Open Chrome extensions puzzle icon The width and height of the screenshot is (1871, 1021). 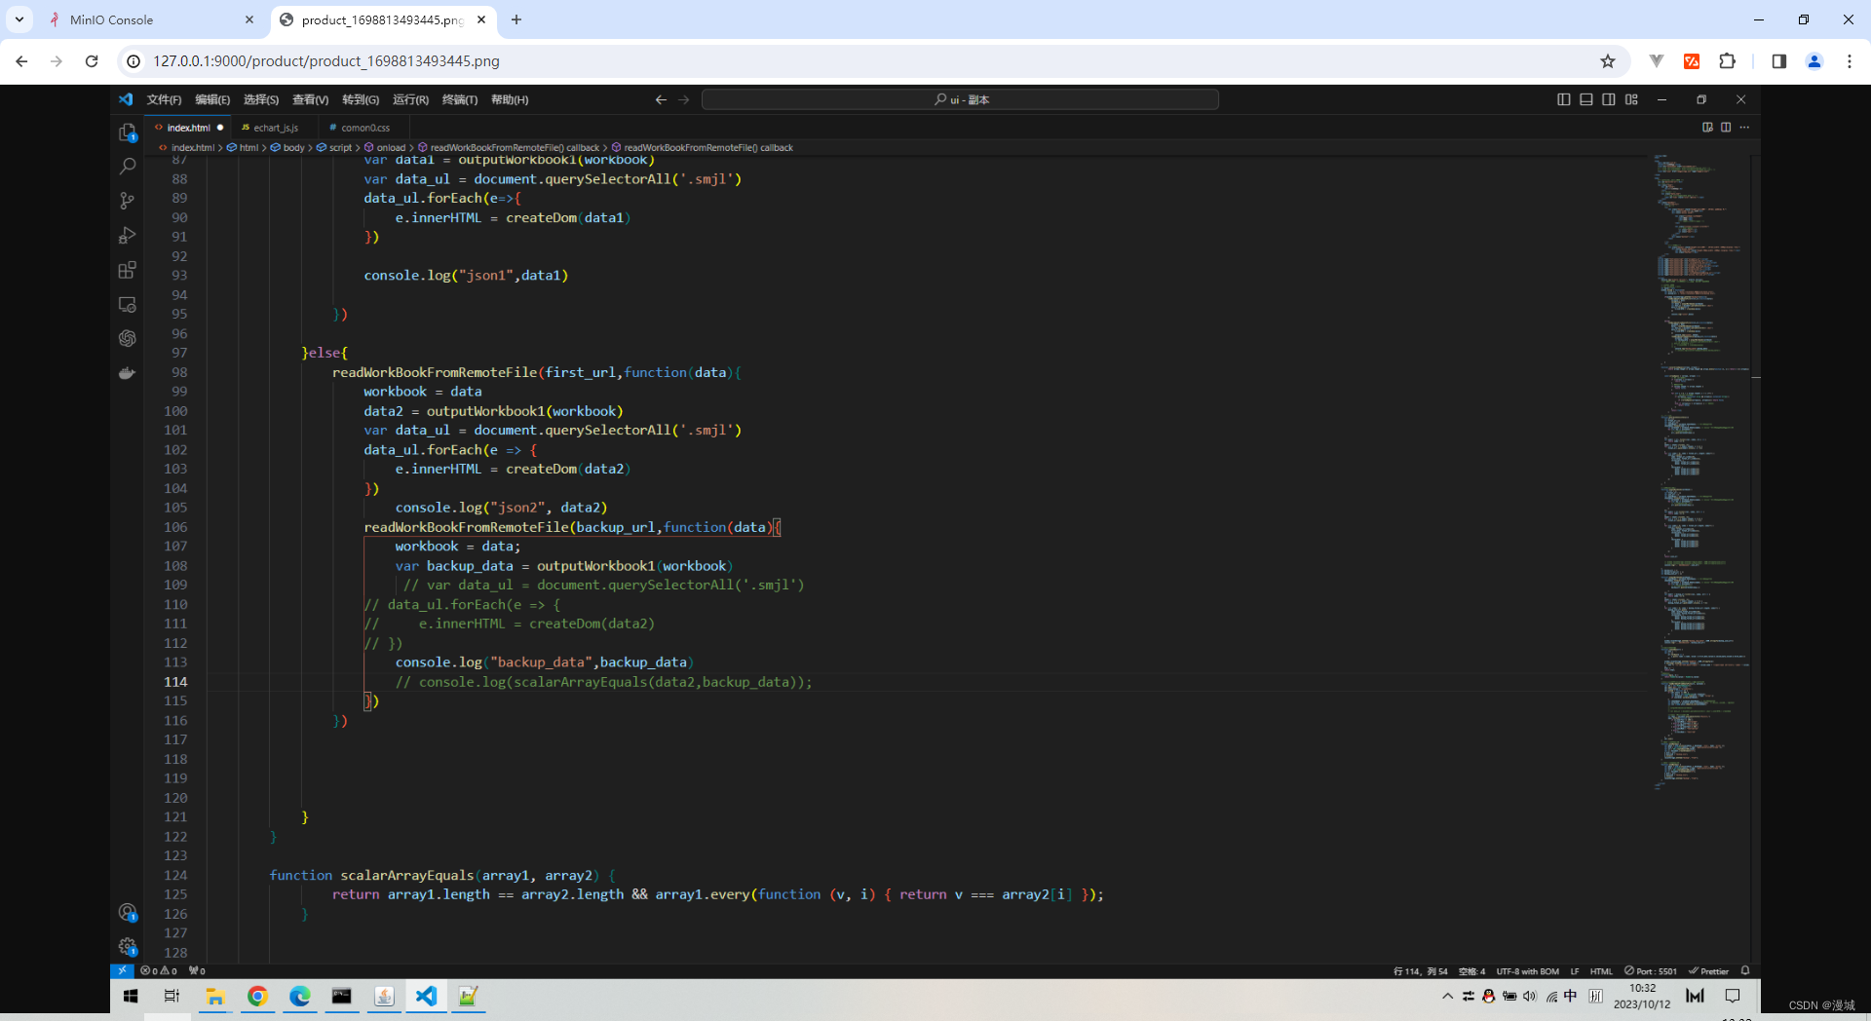point(1727,61)
